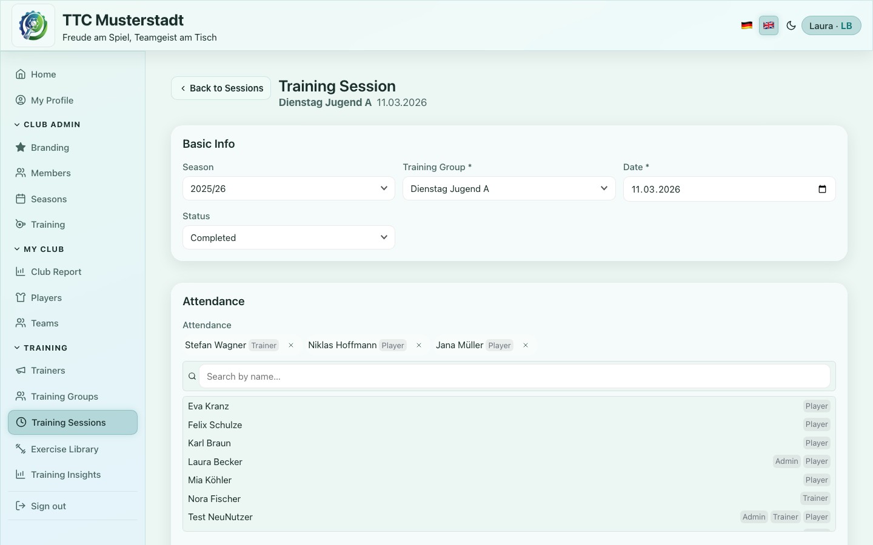
Task: Open the date picker calendar icon
Action: tap(822, 190)
